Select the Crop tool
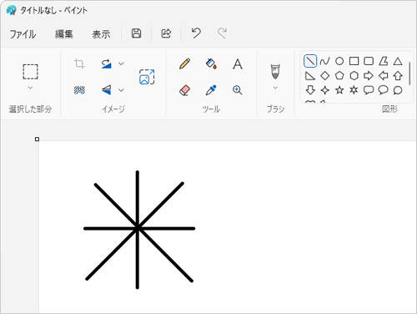417x314 pixels. (79, 63)
